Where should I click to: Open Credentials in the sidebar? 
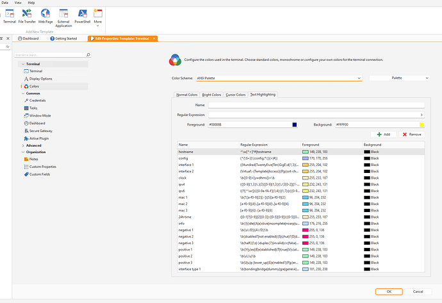click(x=37, y=101)
